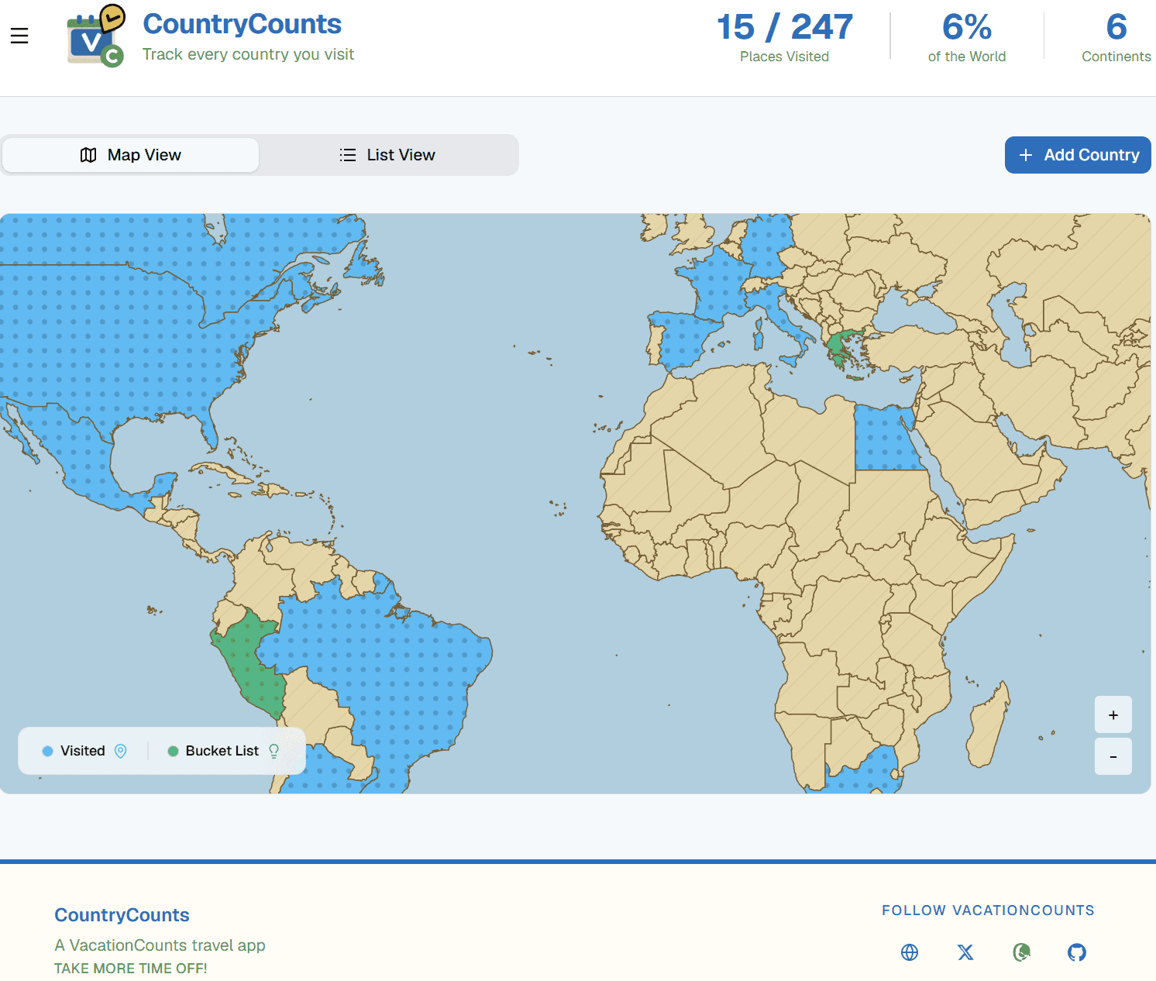Image resolution: width=1156 pixels, height=981 pixels.
Task: Click 'FOLLOW VACATIONCOUNTS' footer heading
Action: pos(988,910)
